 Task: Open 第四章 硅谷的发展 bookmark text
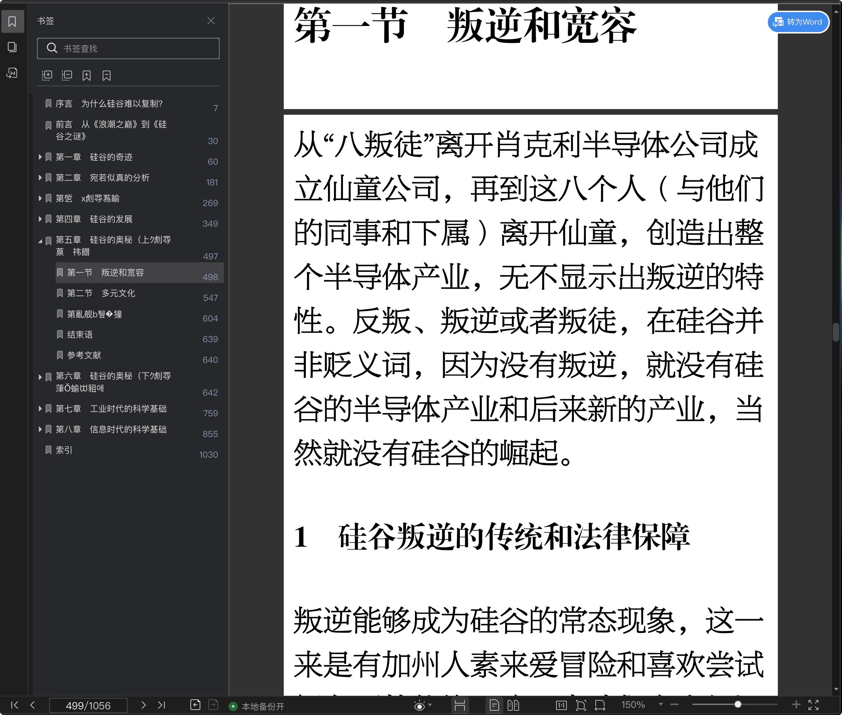point(94,219)
